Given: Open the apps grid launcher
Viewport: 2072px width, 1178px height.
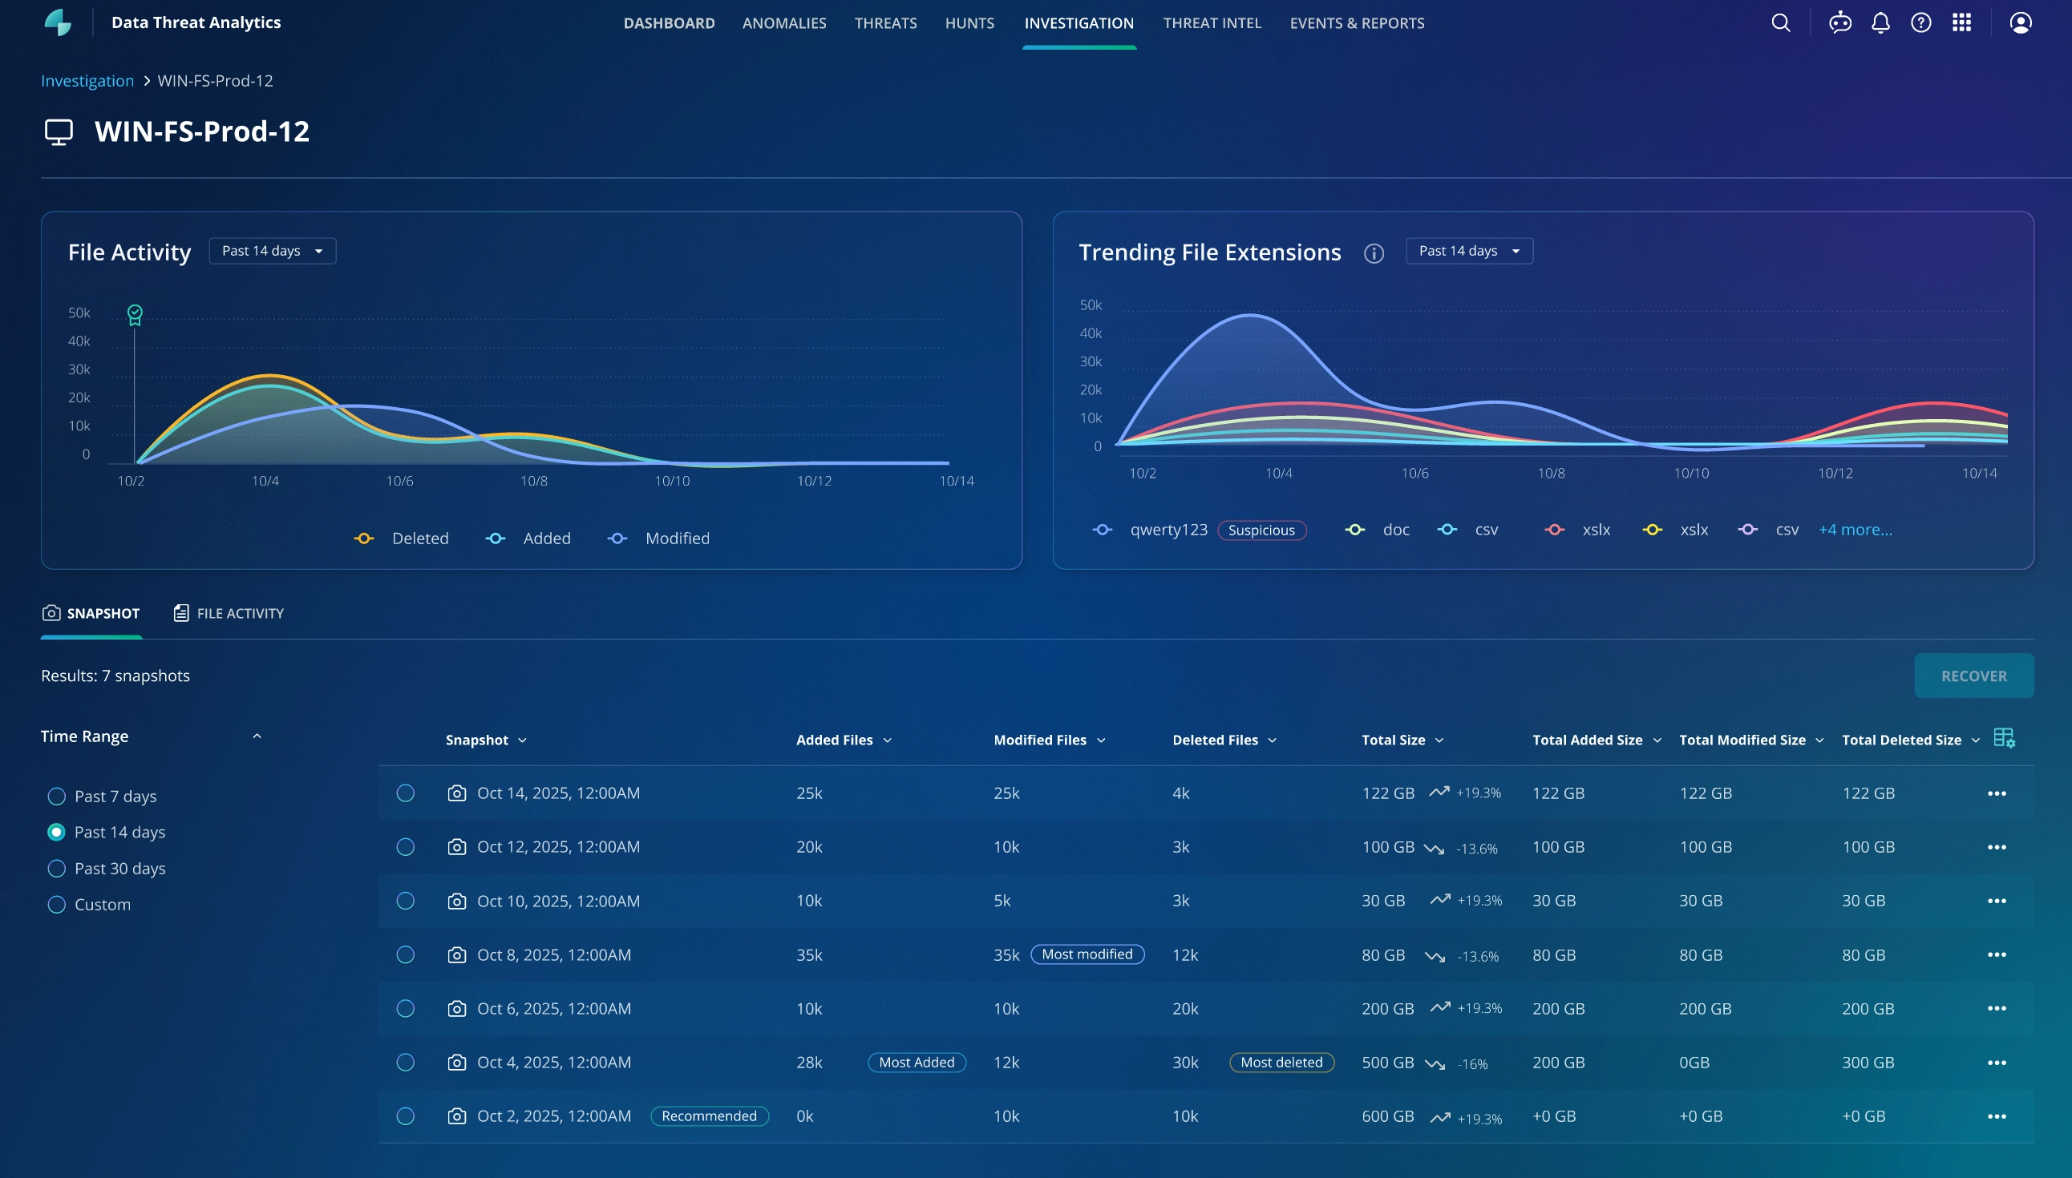Looking at the screenshot, I should pos(1961,22).
